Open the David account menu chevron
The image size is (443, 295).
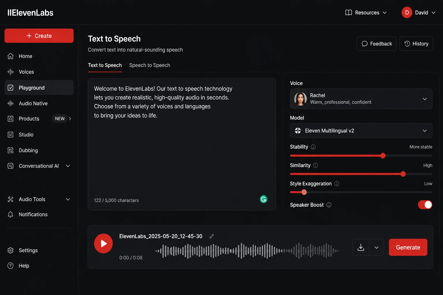(x=433, y=13)
